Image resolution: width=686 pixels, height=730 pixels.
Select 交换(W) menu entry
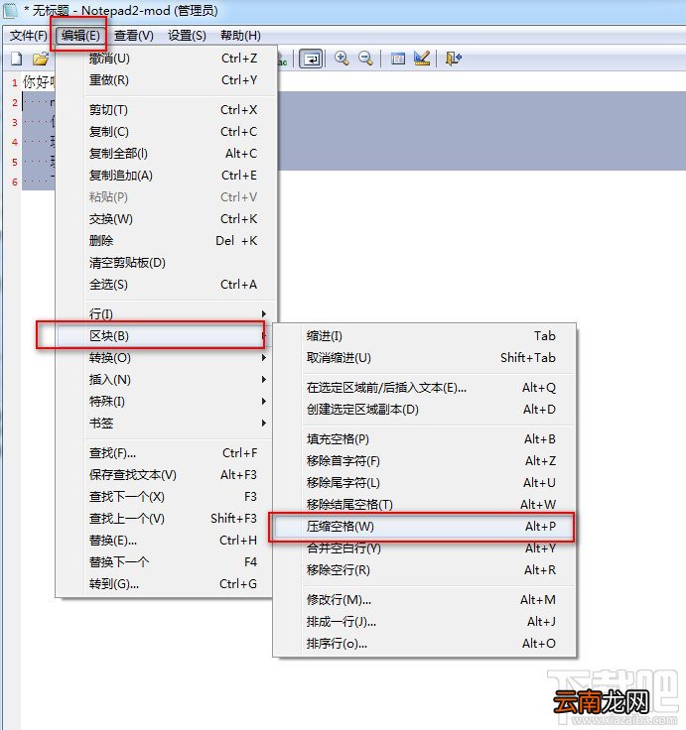pyautogui.click(x=167, y=219)
